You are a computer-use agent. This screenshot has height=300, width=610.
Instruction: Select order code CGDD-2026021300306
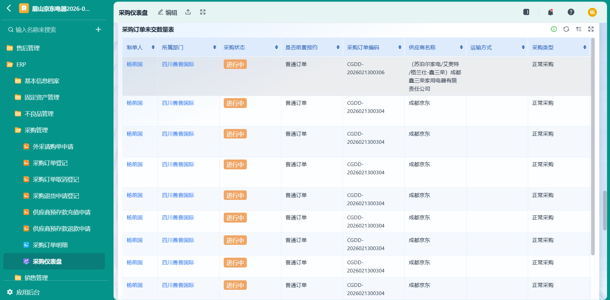(366, 68)
